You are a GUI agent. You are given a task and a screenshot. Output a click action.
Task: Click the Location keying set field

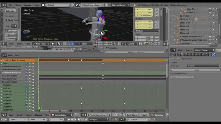pos(137,120)
